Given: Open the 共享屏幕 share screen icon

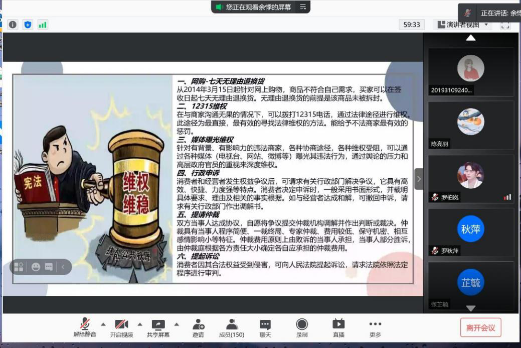Looking at the screenshot, I should [x=158, y=327].
